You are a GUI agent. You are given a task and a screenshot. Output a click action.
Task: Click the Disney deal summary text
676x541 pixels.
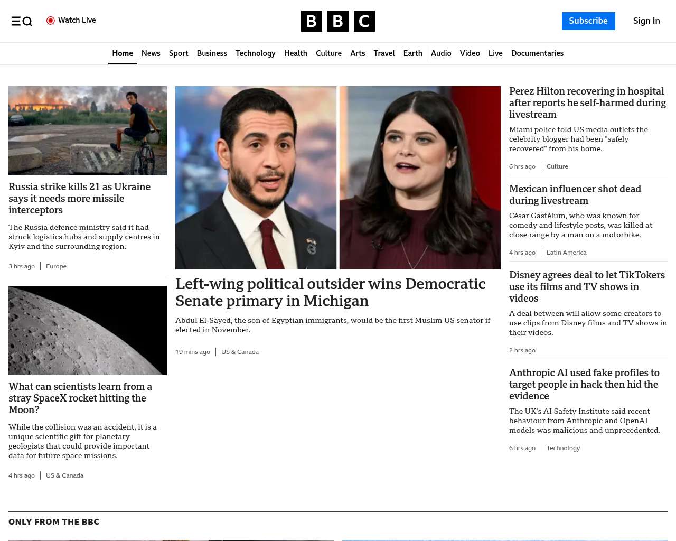[x=588, y=323]
